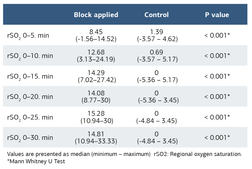Select the rSO2 0–10. min row label
The image size is (252, 169).
tap(30, 56)
